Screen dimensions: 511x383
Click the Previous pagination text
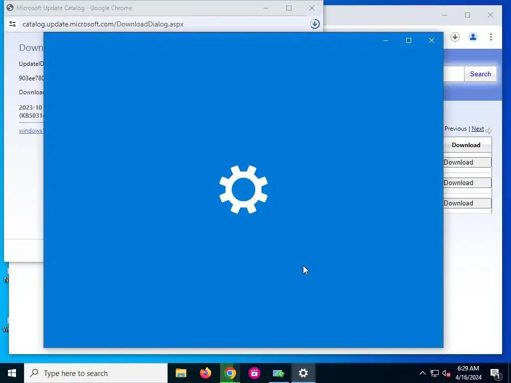click(456, 129)
